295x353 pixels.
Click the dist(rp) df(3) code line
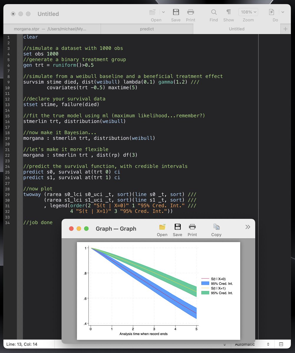coord(80,155)
